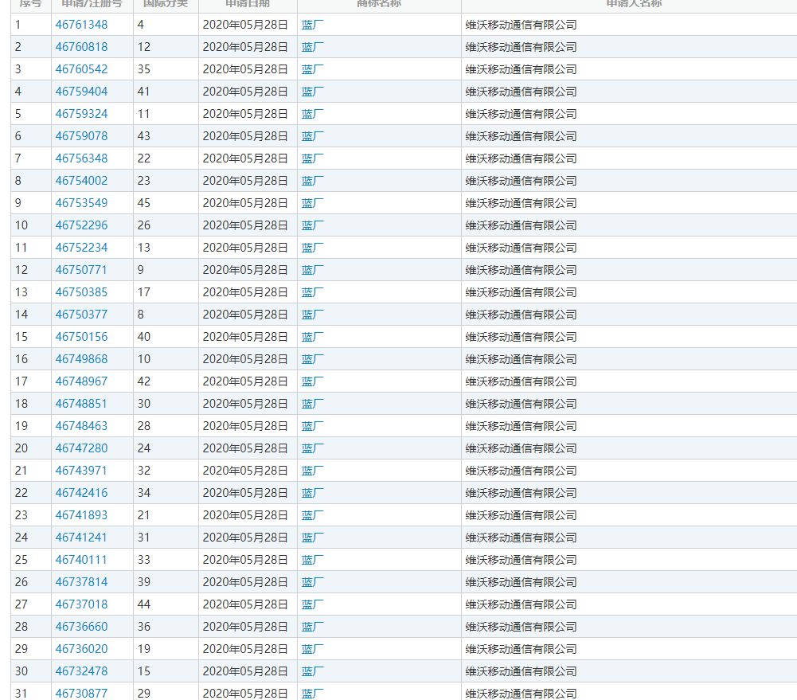Open application number 46761348 link

(81, 25)
